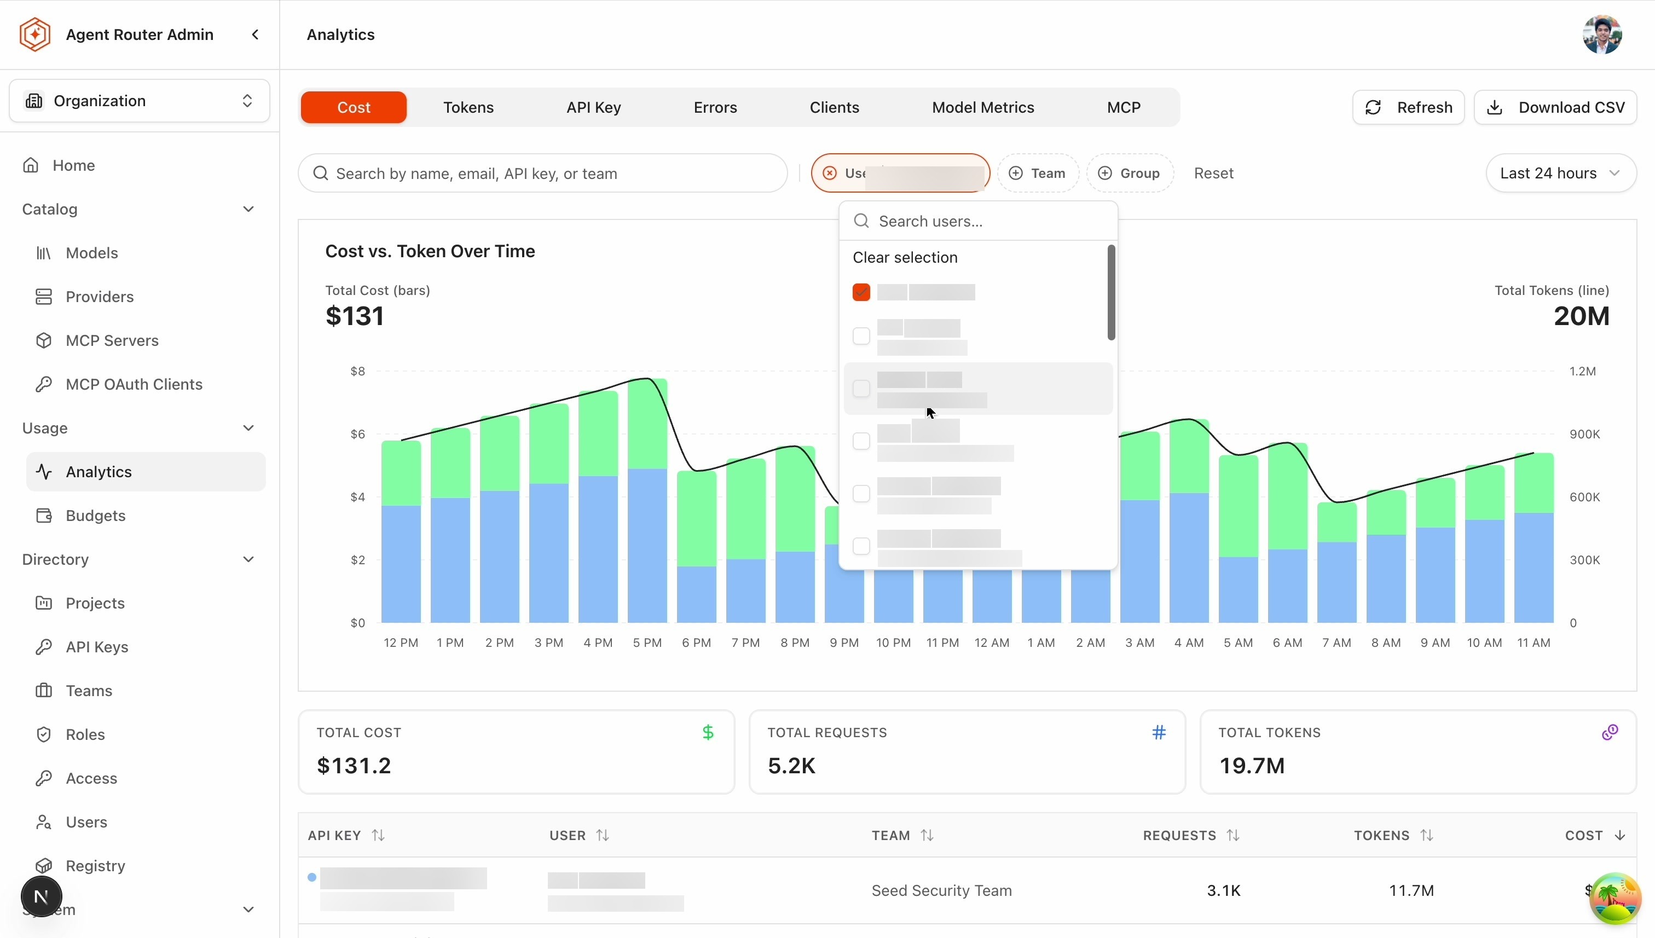Click the user list scrollbar thumb
The height and width of the screenshot is (938, 1655).
tap(1110, 292)
